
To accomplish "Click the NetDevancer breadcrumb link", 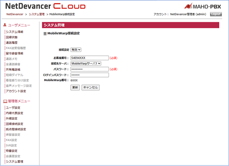I will pyautogui.click(x=15, y=14).
